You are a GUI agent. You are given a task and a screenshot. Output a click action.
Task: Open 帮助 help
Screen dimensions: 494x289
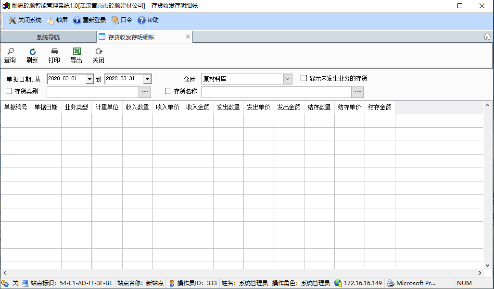point(148,20)
